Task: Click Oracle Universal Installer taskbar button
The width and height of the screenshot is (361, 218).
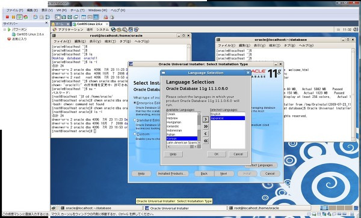Action: pyautogui.click(x=185, y=208)
